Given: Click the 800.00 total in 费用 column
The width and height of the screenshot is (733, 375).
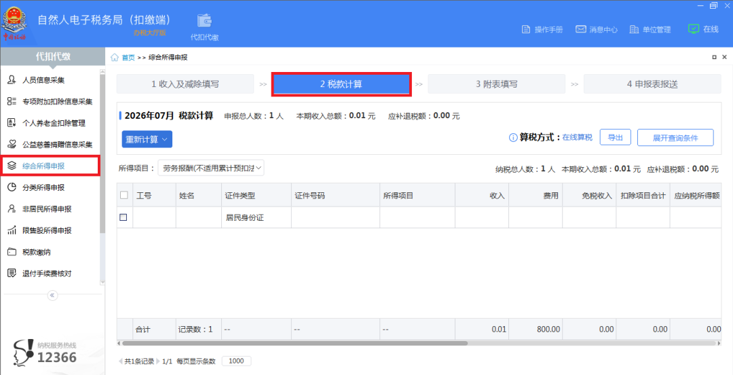Looking at the screenshot, I should click(548, 329).
